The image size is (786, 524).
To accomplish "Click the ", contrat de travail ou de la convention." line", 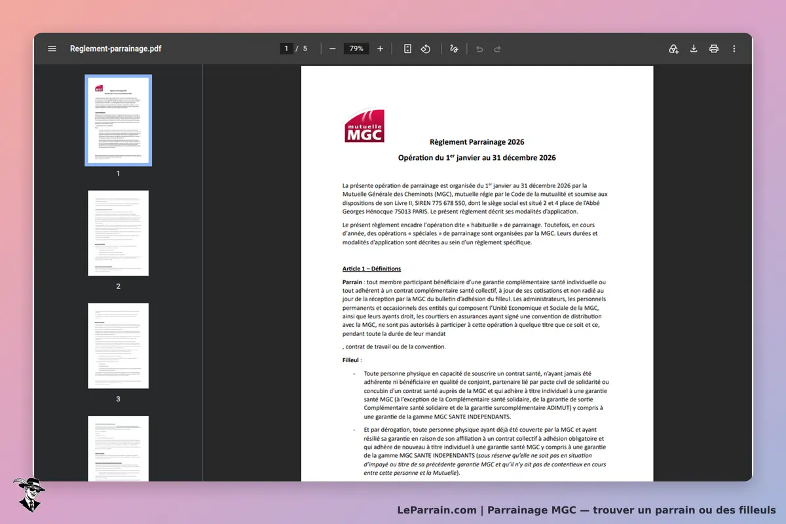I will point(394,346).
